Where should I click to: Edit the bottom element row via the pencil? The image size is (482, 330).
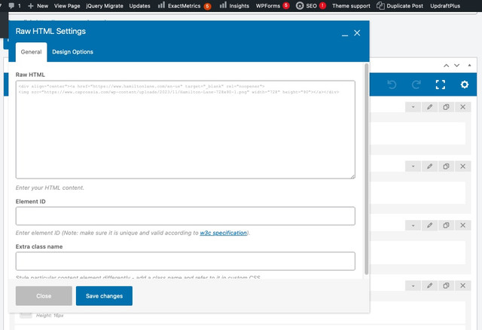click(x=429, y=286)
